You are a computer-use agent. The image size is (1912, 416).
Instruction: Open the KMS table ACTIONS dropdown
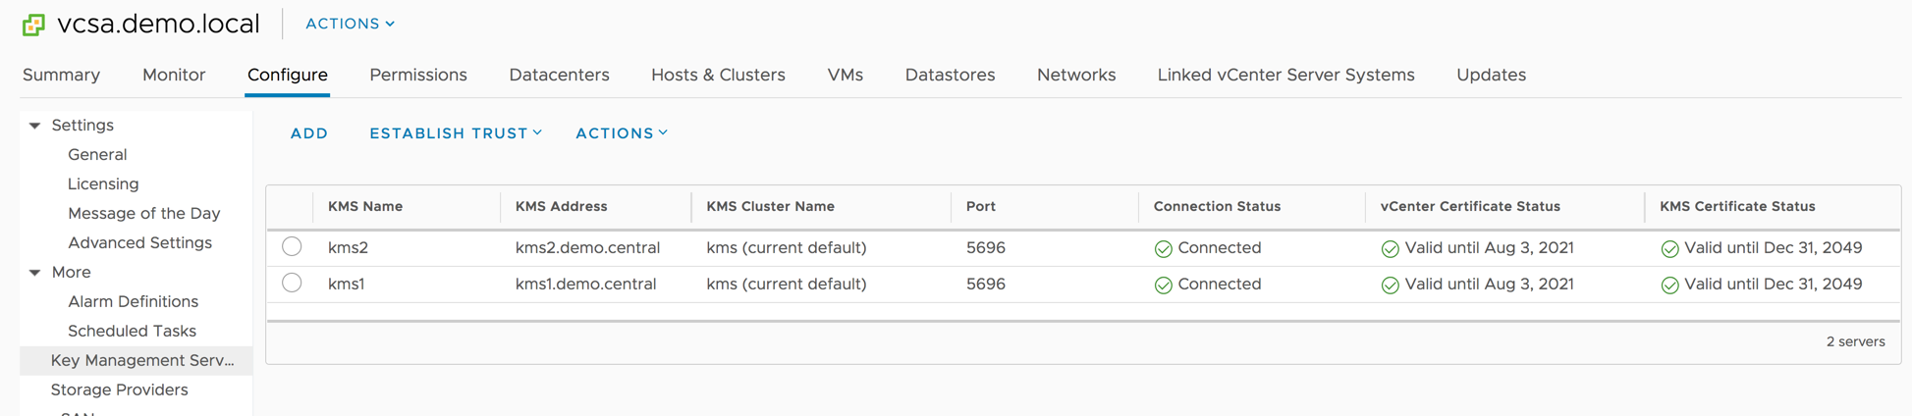622,133
